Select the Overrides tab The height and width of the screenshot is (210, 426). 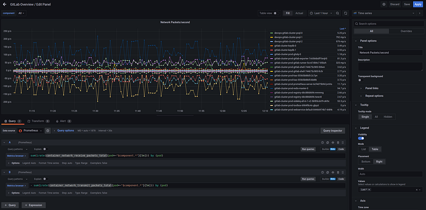406,31
